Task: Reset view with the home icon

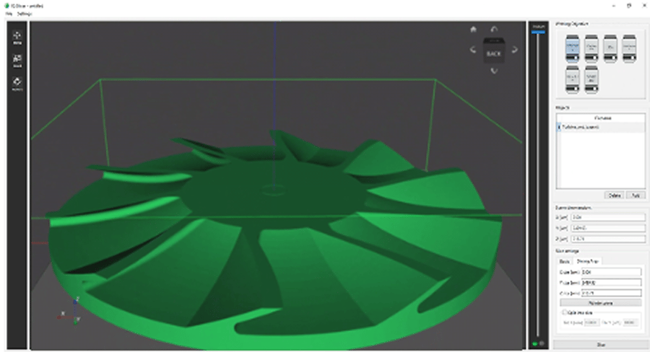Action: coord(473,29)
